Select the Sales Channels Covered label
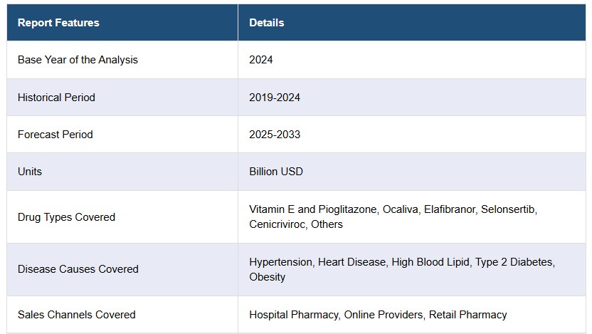Image resolution: width=592 pixels, height=334 pixels. click(77, 315)
